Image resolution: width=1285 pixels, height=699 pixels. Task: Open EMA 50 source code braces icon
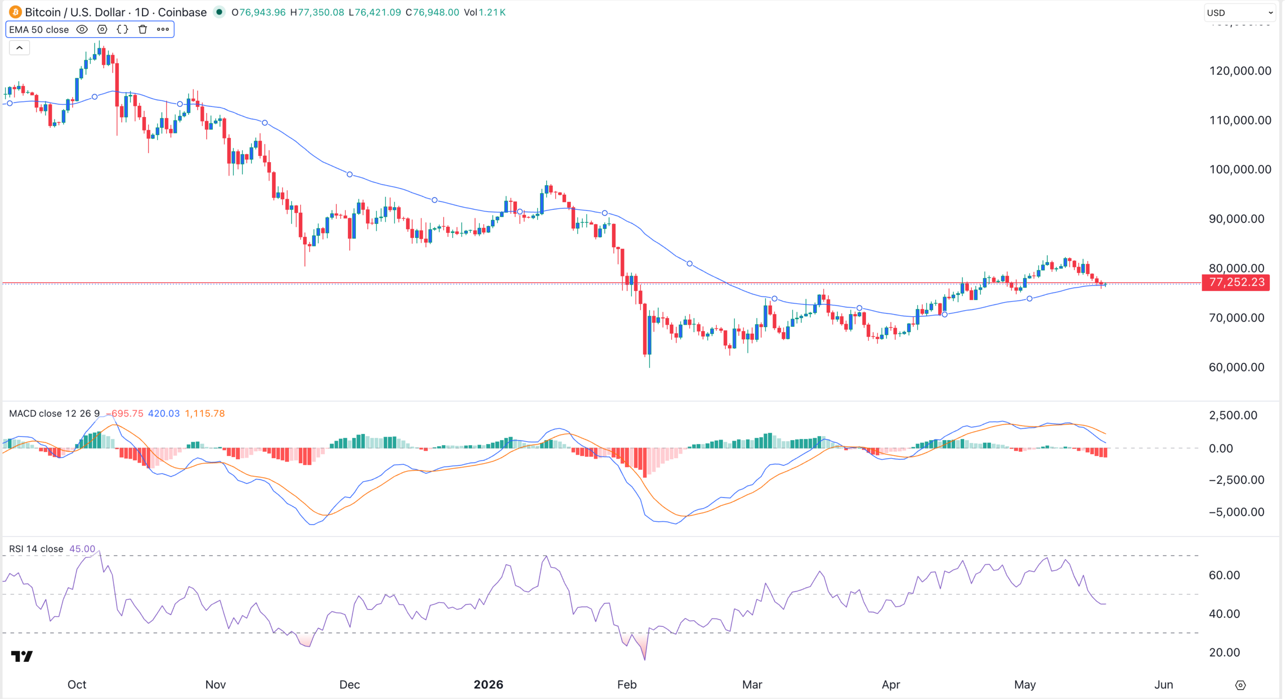pos(122,30)
